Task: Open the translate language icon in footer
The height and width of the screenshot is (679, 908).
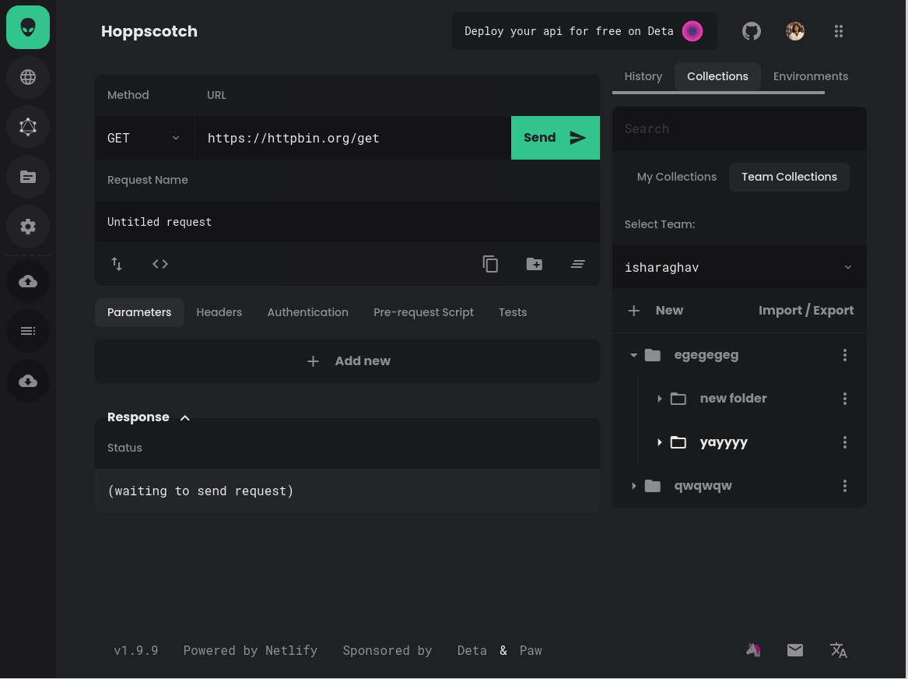Action: pyautogui.click(x=839, y=650)
